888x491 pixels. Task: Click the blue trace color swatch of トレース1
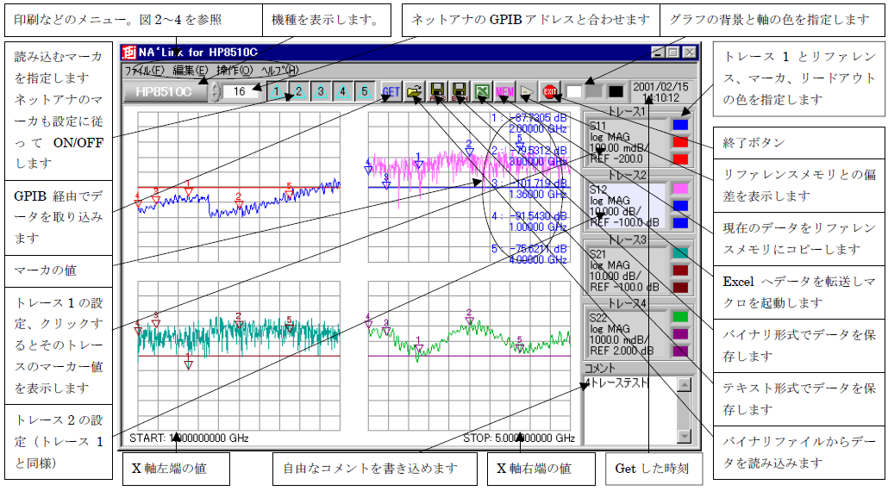coord(681,124)
